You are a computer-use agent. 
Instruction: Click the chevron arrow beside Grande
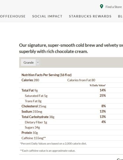tap(38, 62)
